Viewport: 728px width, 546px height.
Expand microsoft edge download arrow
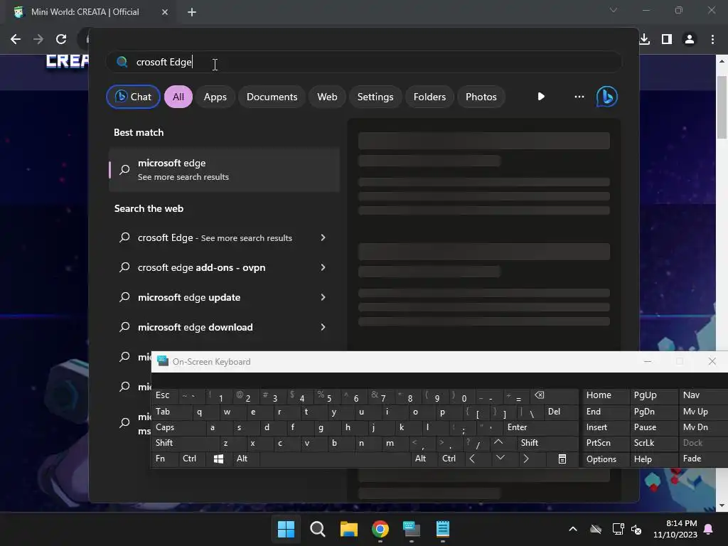[x=323, y=327]
